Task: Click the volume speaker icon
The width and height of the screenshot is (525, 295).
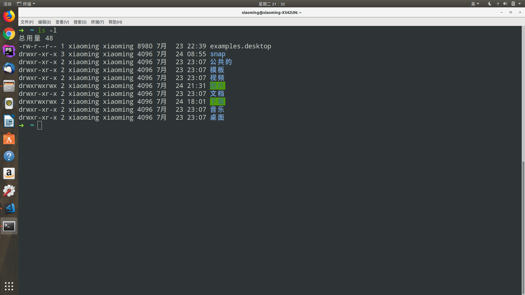Action: (505, 4)
